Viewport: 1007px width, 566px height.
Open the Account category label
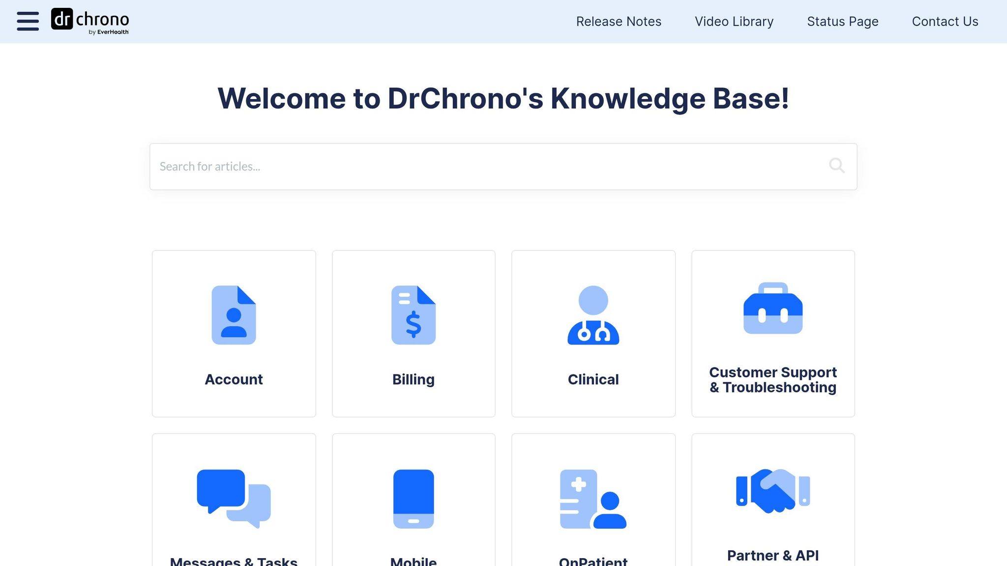coord(234,379)
